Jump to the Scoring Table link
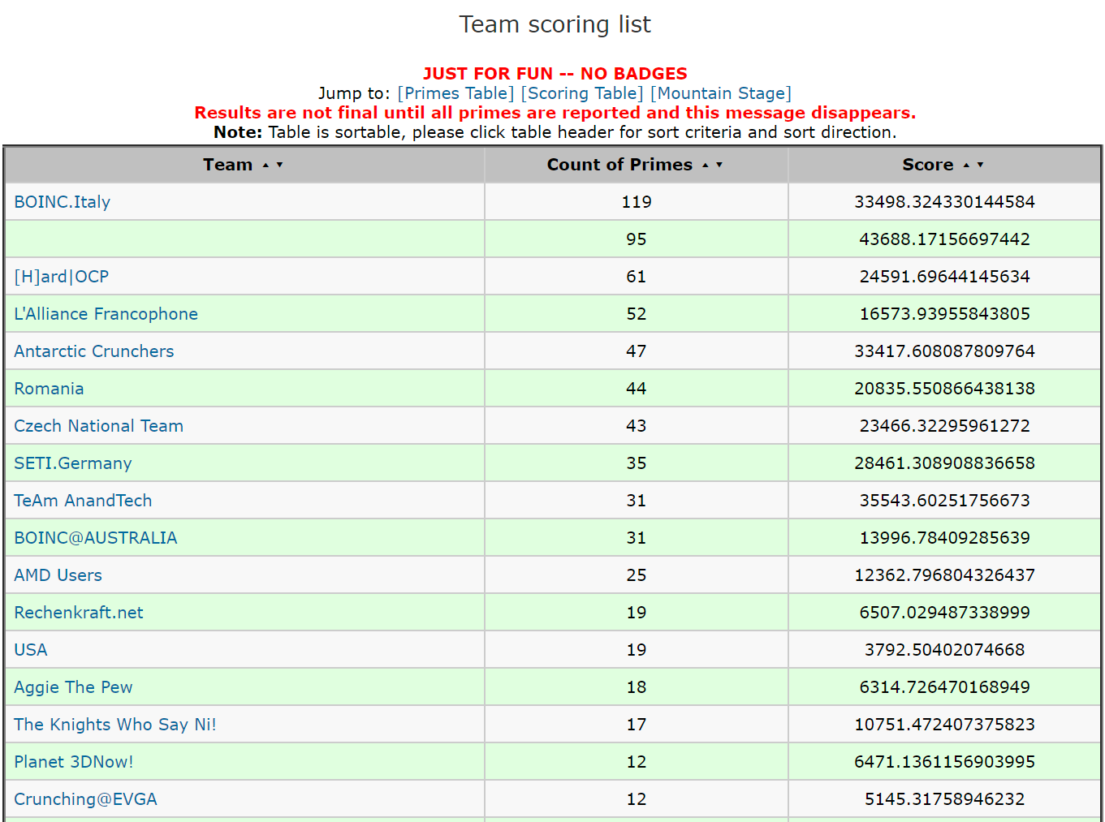Viewport: 1105px width, 822px height. (582, 93)
